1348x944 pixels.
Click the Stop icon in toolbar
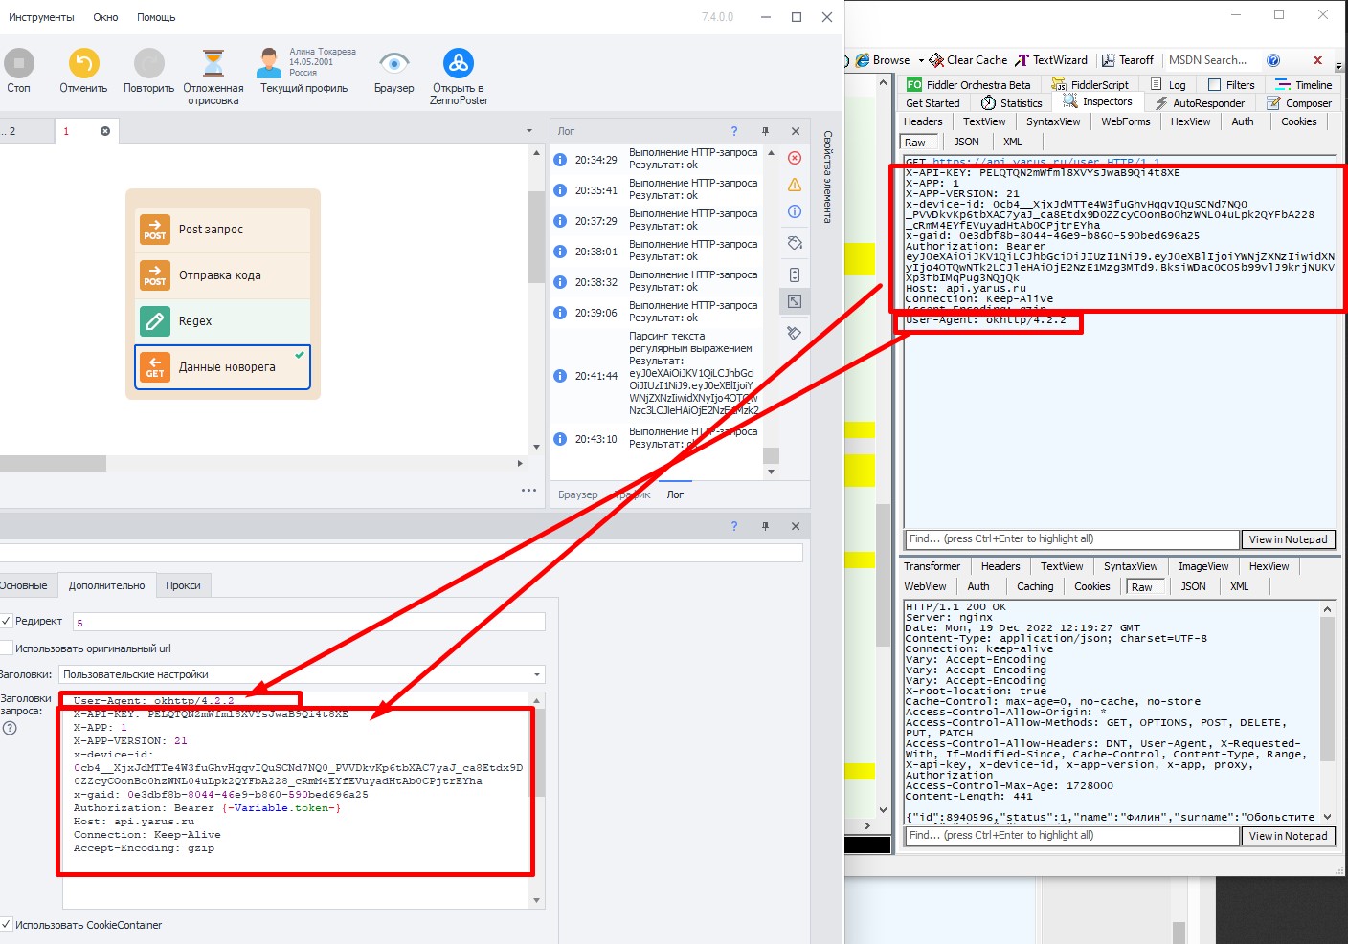pos(18,64)
